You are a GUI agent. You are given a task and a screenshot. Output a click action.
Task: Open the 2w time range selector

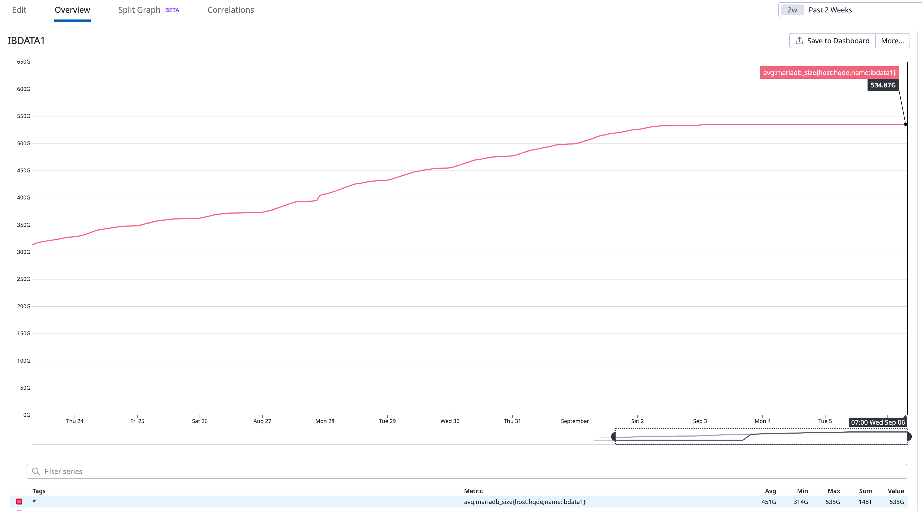[x=792, y=10]
